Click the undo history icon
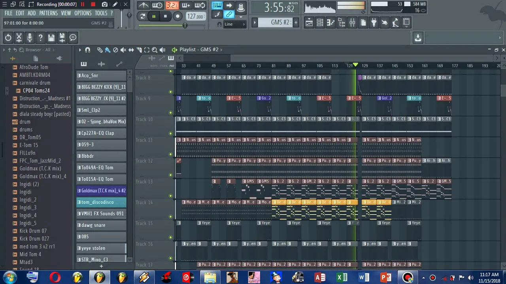The width and height of the screenshot is (506, 284). (8, 37)
